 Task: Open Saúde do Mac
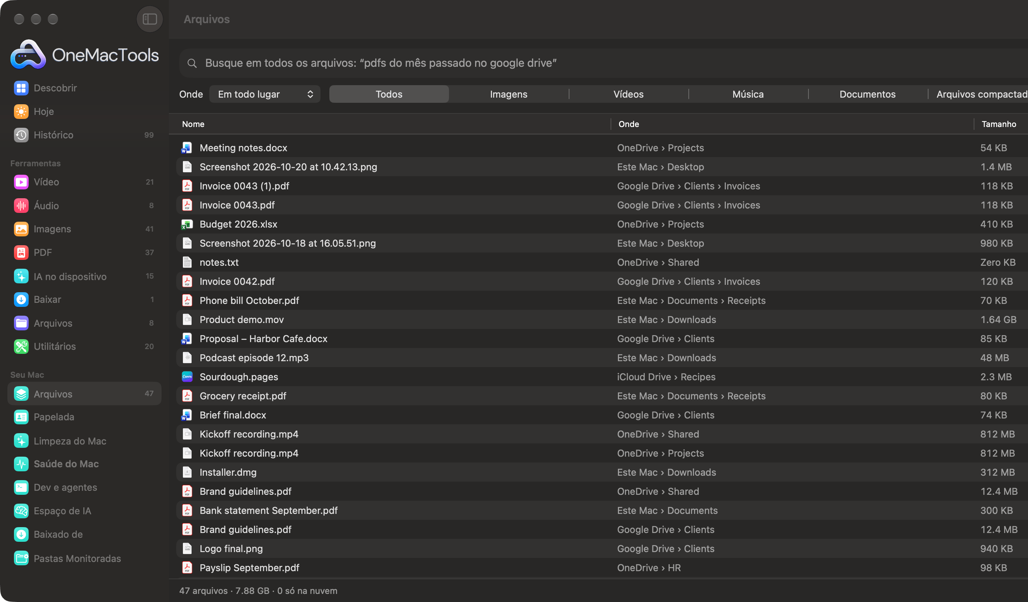point(84,464)
